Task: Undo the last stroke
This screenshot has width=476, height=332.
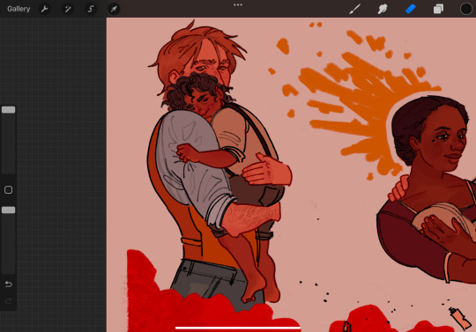Action: tap(9, 284)
